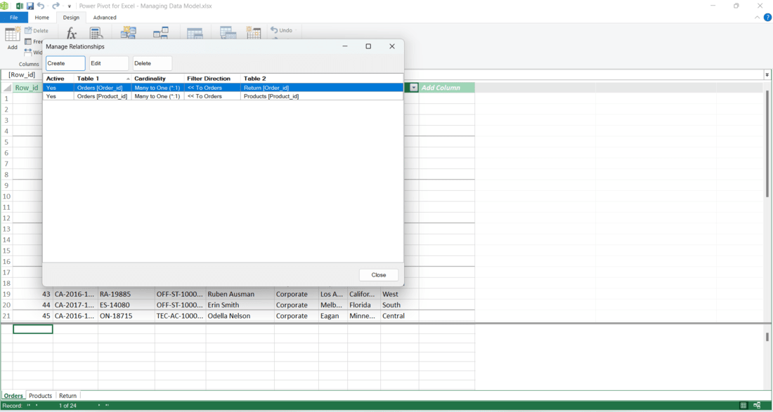Select row header 21 in data grid
The width and height of the screenshot is (773, 412).
[6, 316]
